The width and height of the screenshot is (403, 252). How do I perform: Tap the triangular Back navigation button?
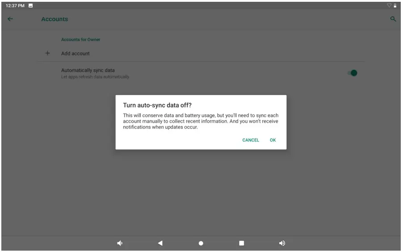(x=160, y=243)
